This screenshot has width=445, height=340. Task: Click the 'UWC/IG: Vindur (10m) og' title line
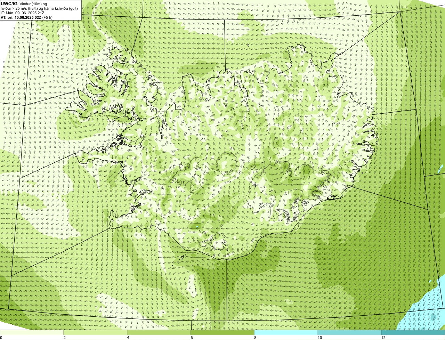[24, 3]
